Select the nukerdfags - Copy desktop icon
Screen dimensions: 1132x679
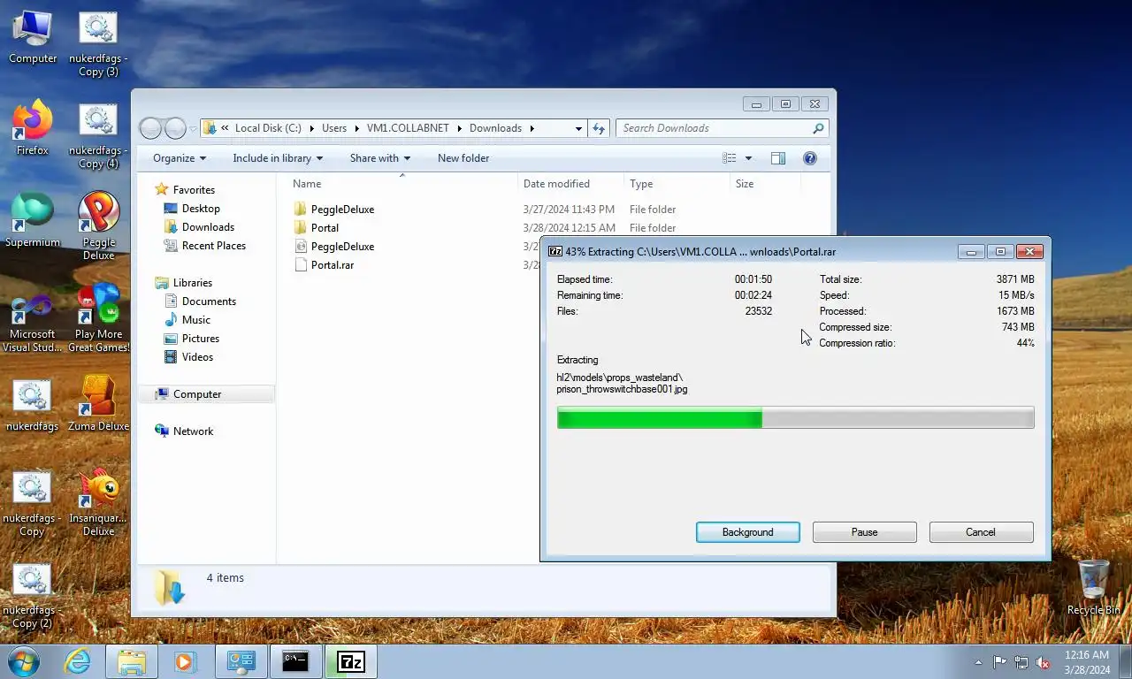point(33,504)
